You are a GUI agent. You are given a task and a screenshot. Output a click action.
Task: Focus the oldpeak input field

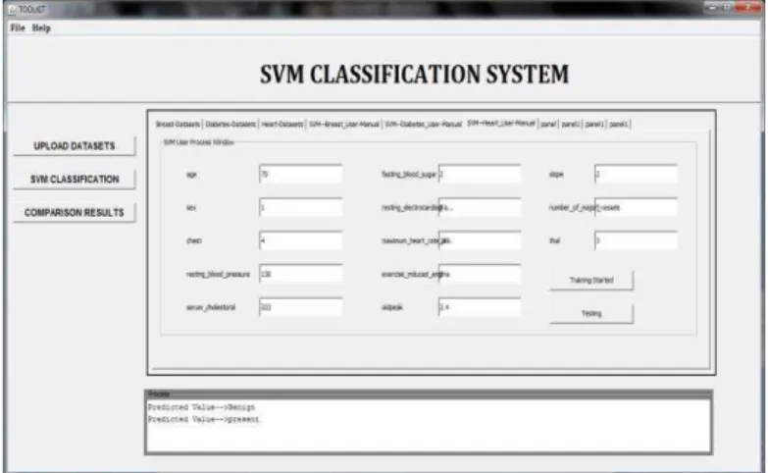click(x=480, y=307)
